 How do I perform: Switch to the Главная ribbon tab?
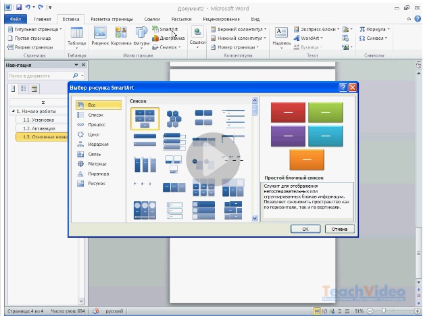(x=43, y=19)
